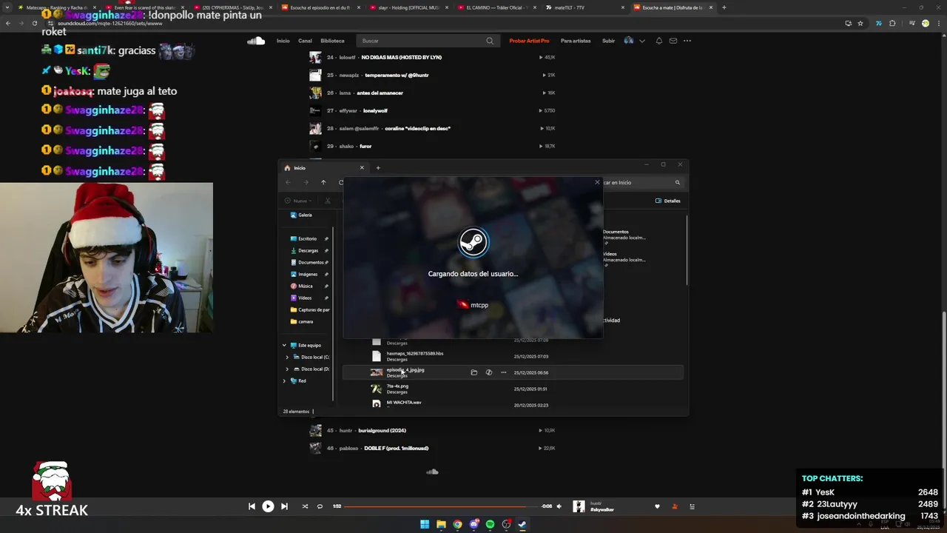Open the skywalker track artwork thumbnail

click(579, 506)
